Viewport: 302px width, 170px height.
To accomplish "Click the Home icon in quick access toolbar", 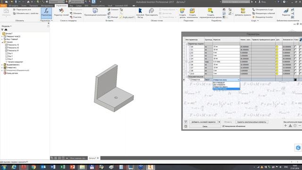I will click(x=28, y=2).
